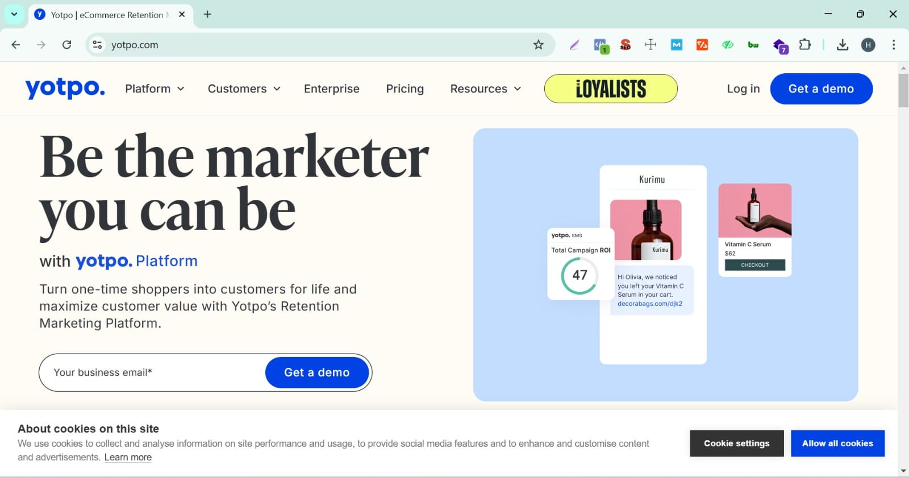Open the red SEO extension
The image size is (909, 478).
click(626, 45)
